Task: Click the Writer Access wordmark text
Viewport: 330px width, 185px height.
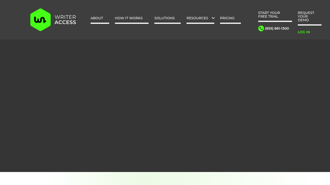Action: click(65, 20)
